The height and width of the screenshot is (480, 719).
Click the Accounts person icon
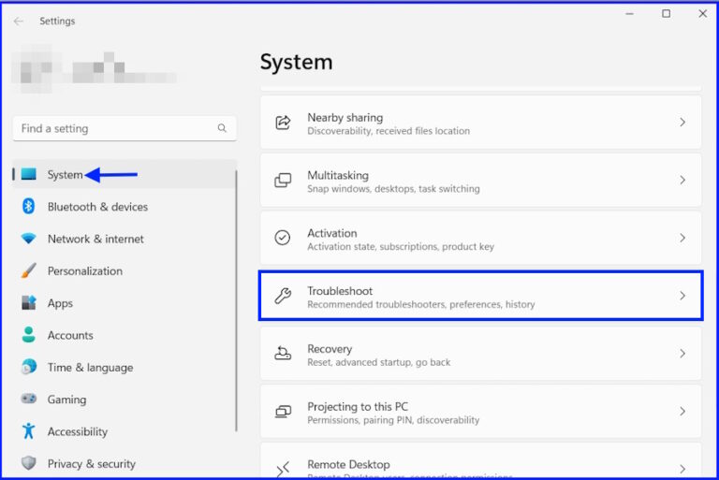[x=28, y=335]
